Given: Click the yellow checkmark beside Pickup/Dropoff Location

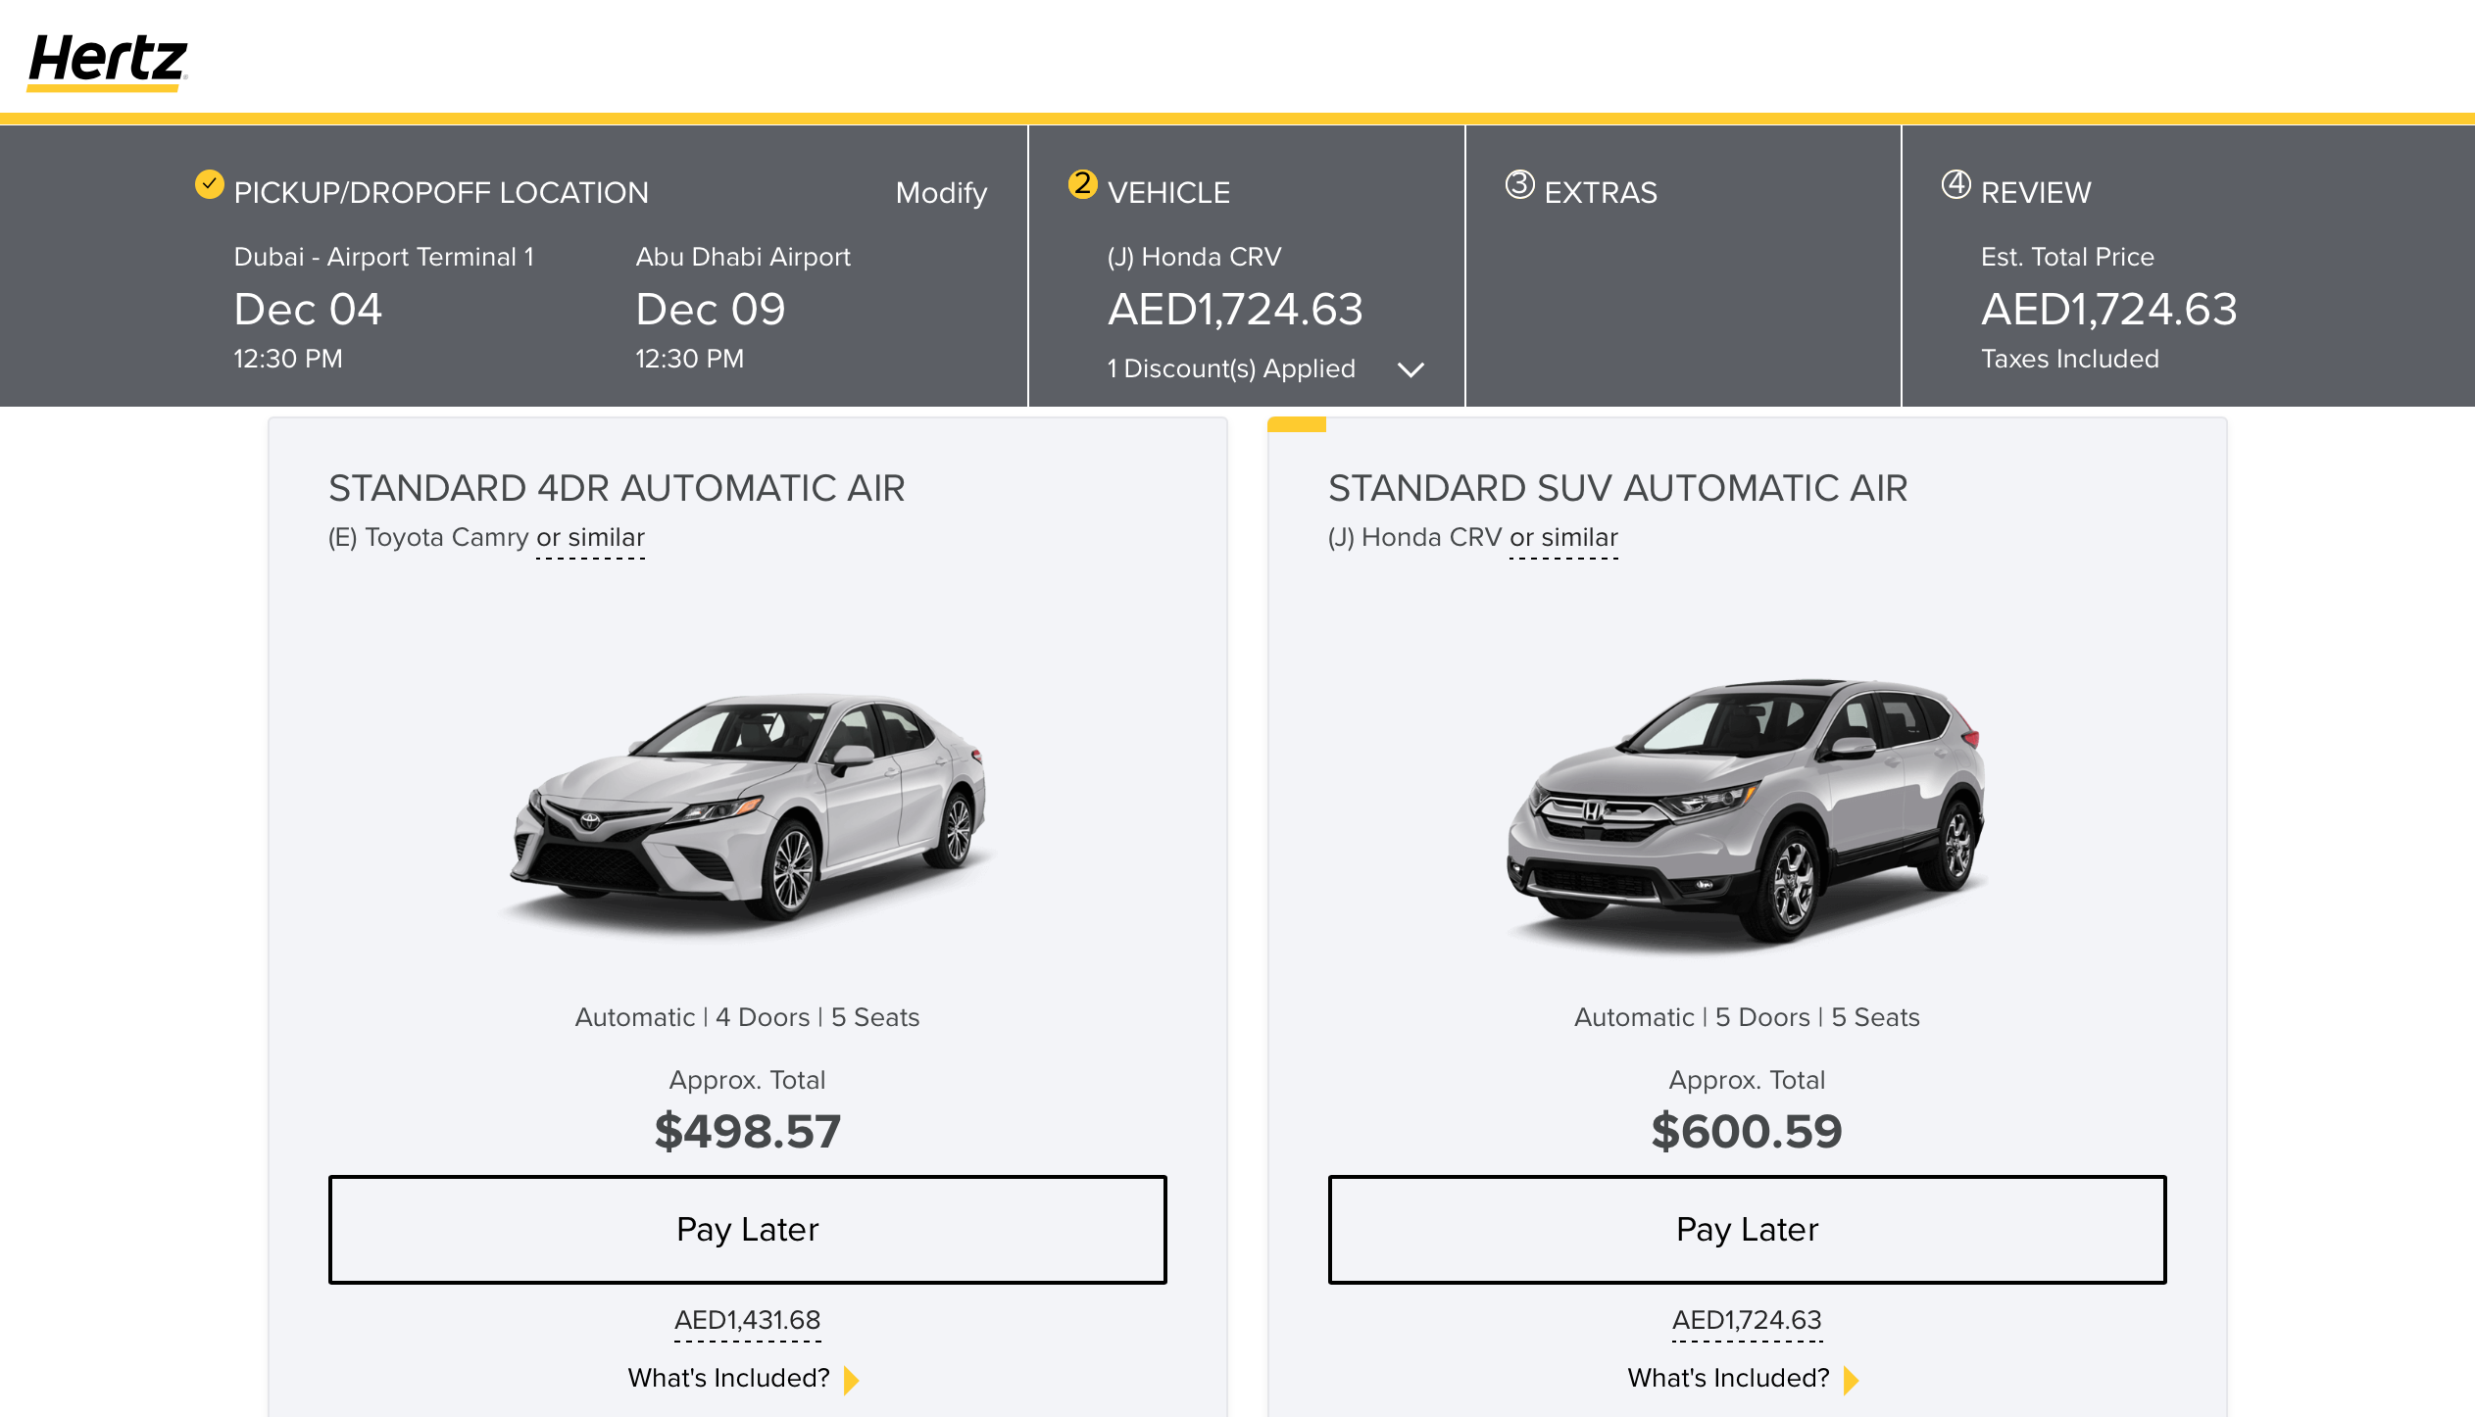Looking at the screenshot, I should tap(209, 184).
